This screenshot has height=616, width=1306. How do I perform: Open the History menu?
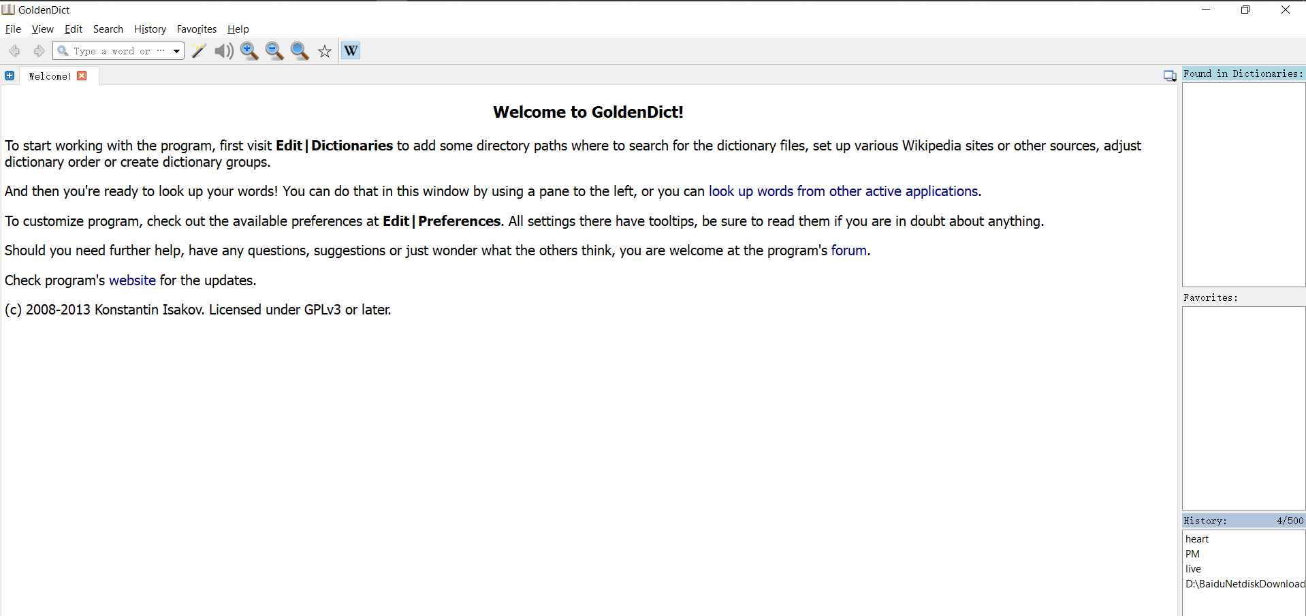[150, 29]
